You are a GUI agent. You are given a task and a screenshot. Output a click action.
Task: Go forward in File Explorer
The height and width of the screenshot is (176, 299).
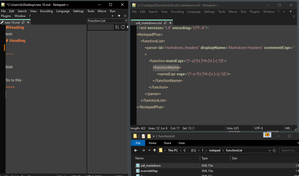pyautogui.click(x=143, y=150)
